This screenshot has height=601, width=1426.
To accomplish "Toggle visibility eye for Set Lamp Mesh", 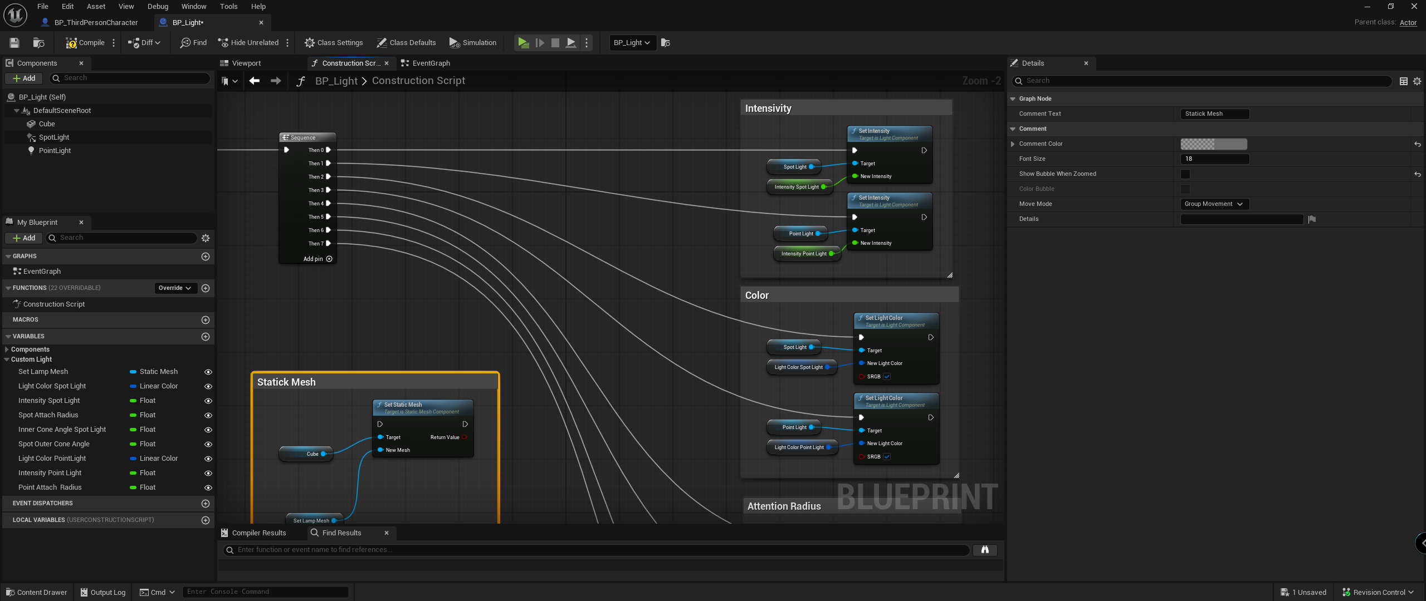I will (208, 372).
